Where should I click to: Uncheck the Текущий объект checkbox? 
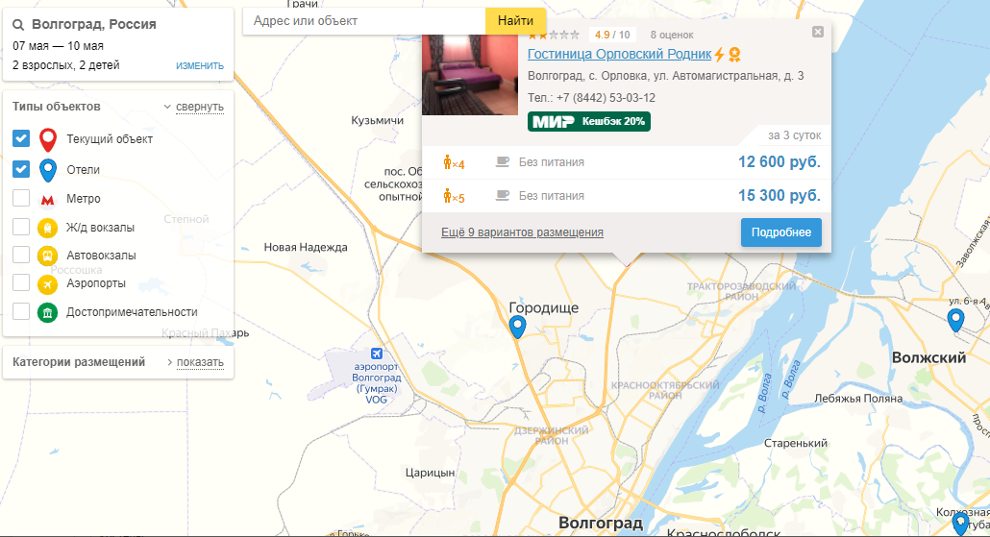[21, 138]
